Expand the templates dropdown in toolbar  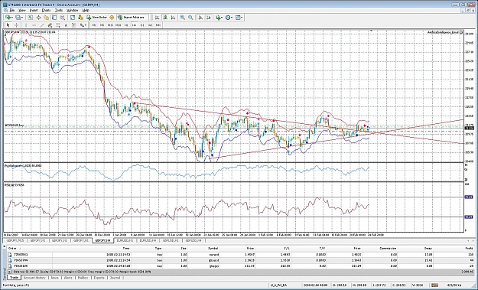pos(239,18)
